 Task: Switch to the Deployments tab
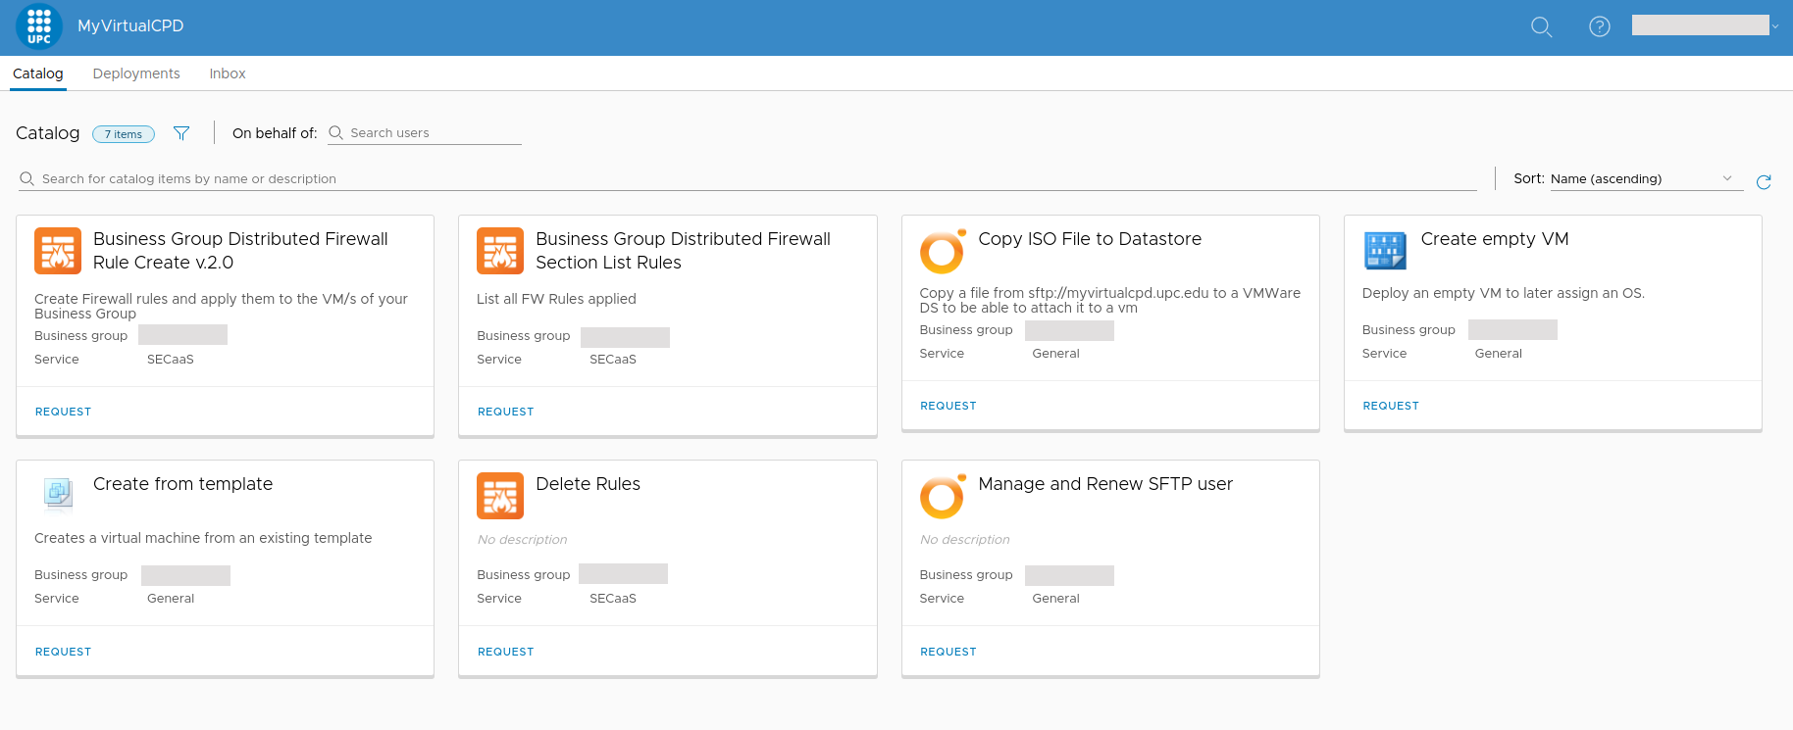[136, 73]
